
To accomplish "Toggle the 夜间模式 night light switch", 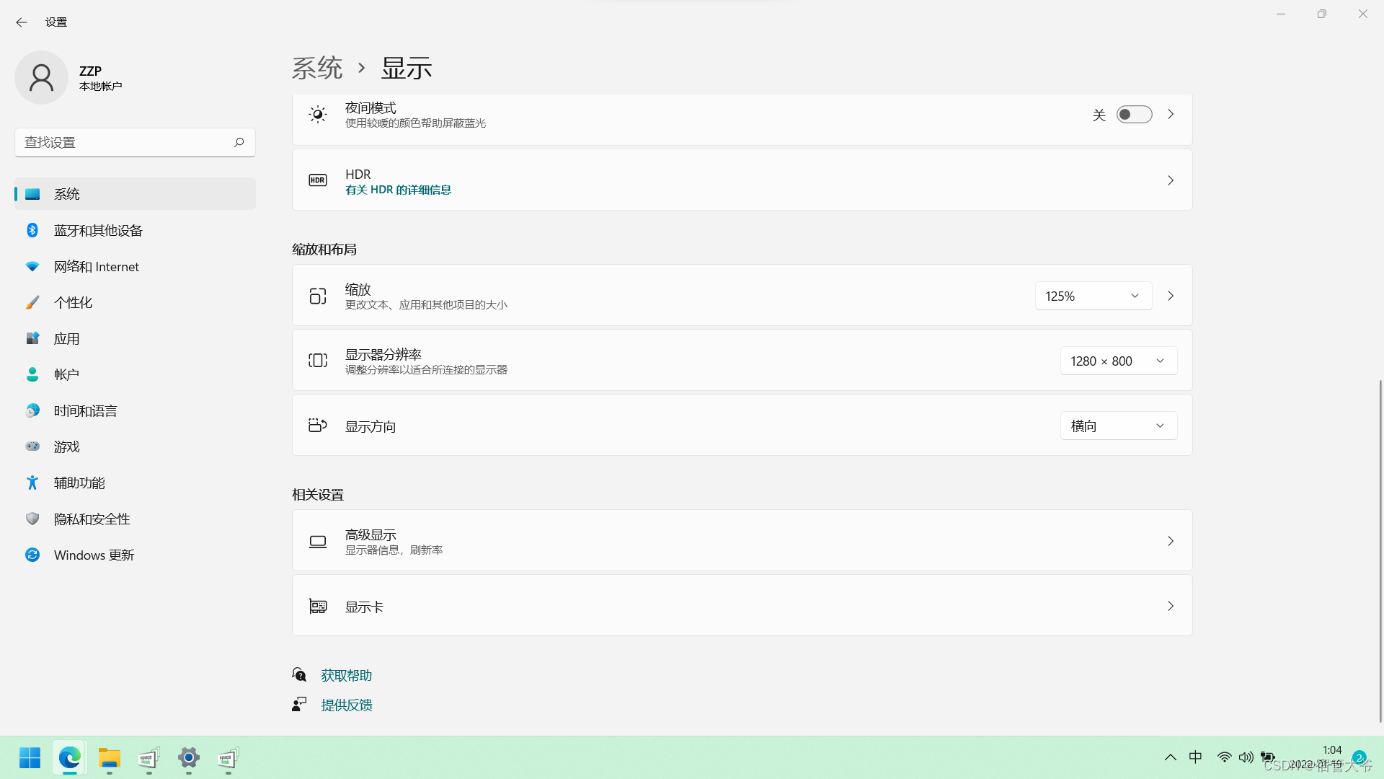I will tap(1134, 114).
